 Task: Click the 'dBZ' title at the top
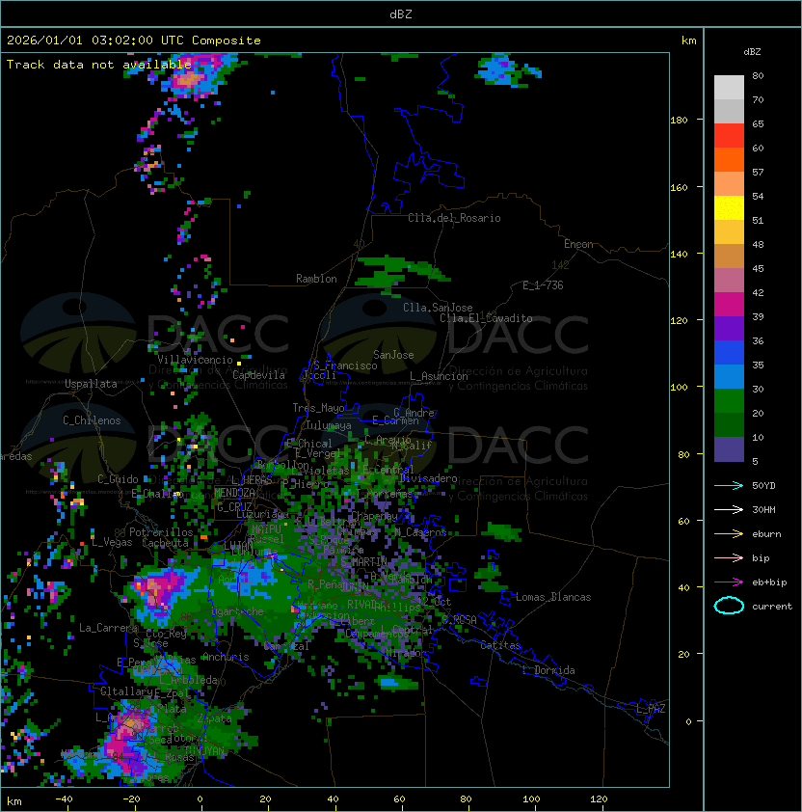pos(401,14)
